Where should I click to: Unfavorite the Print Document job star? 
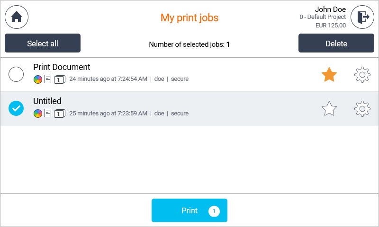click(329, 75)
